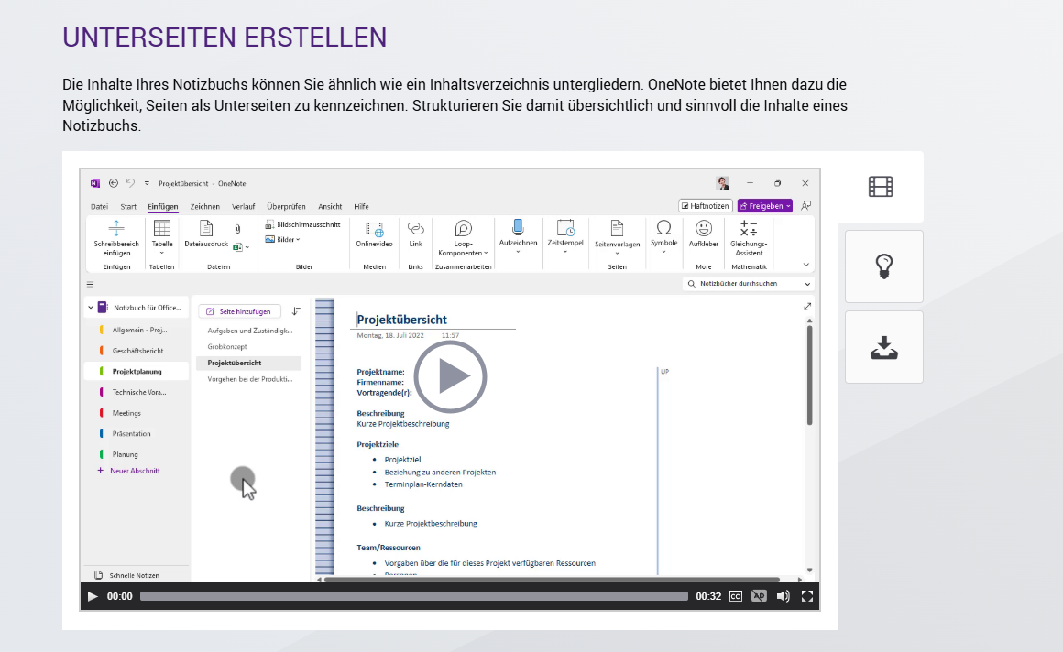The width and height of the screenshot is (1063, 652).
Task: Switch the video to fullscreen mode
Action: coord(806,596)
